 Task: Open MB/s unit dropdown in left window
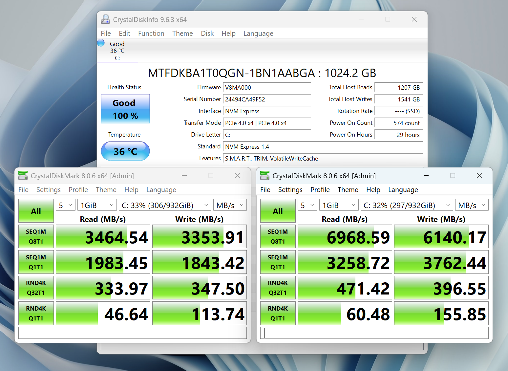pos(230,205)
